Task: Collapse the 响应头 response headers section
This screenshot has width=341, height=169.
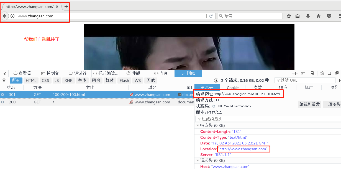Action: (x=198, y=125)
